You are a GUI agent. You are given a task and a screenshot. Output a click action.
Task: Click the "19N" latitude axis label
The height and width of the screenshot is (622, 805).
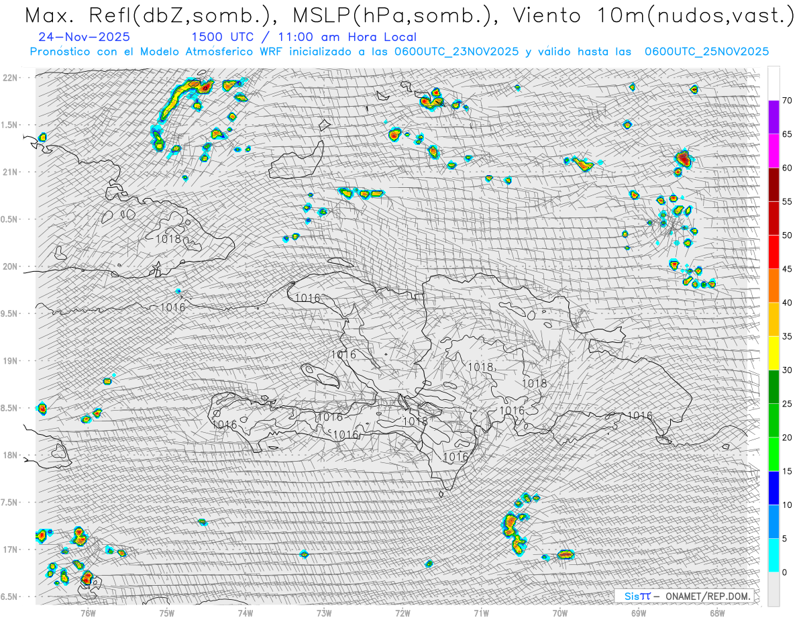[x=10, y=361]
